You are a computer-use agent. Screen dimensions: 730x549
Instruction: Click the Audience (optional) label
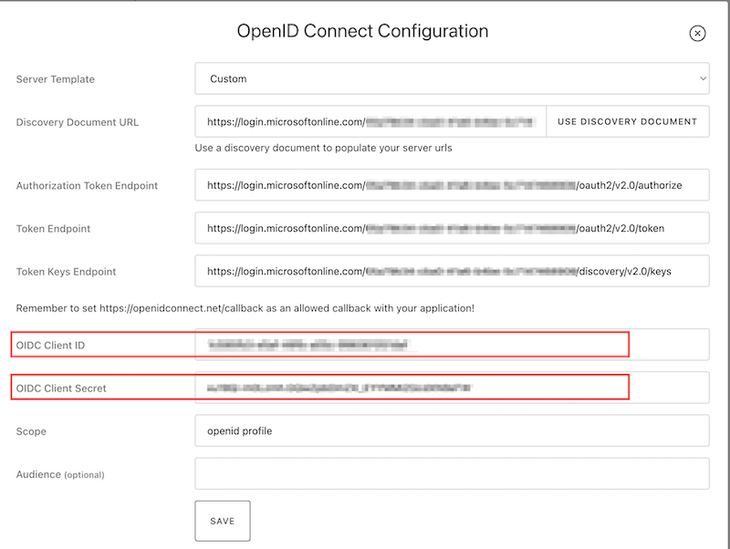[60, 474]
